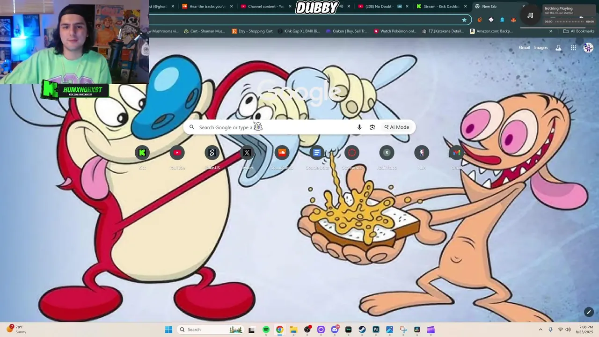Launch Spotify from the taskbar
The width and height of the screenshot is (599, 337).
266,330
